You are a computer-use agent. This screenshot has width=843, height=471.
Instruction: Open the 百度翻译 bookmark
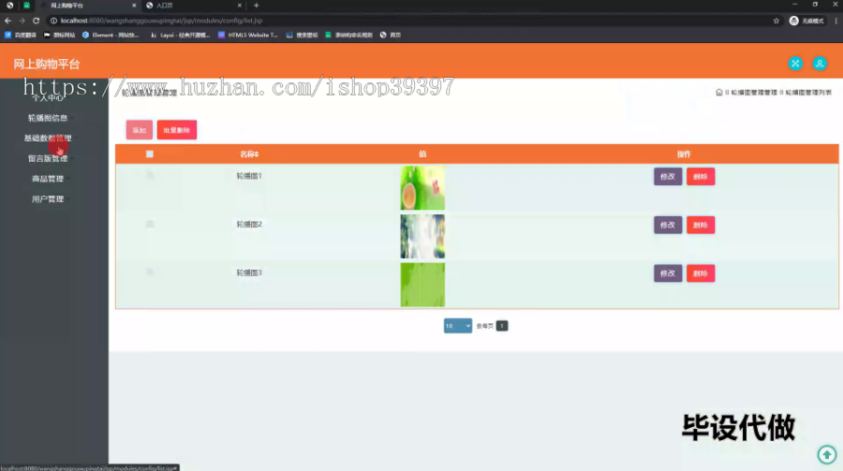[x=21, y=35]
